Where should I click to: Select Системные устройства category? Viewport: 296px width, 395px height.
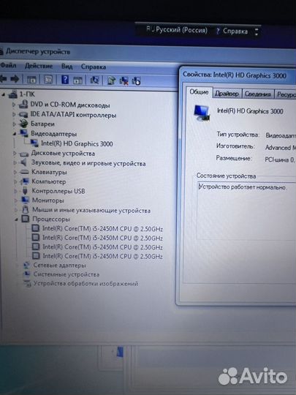[x=67, y=274]
